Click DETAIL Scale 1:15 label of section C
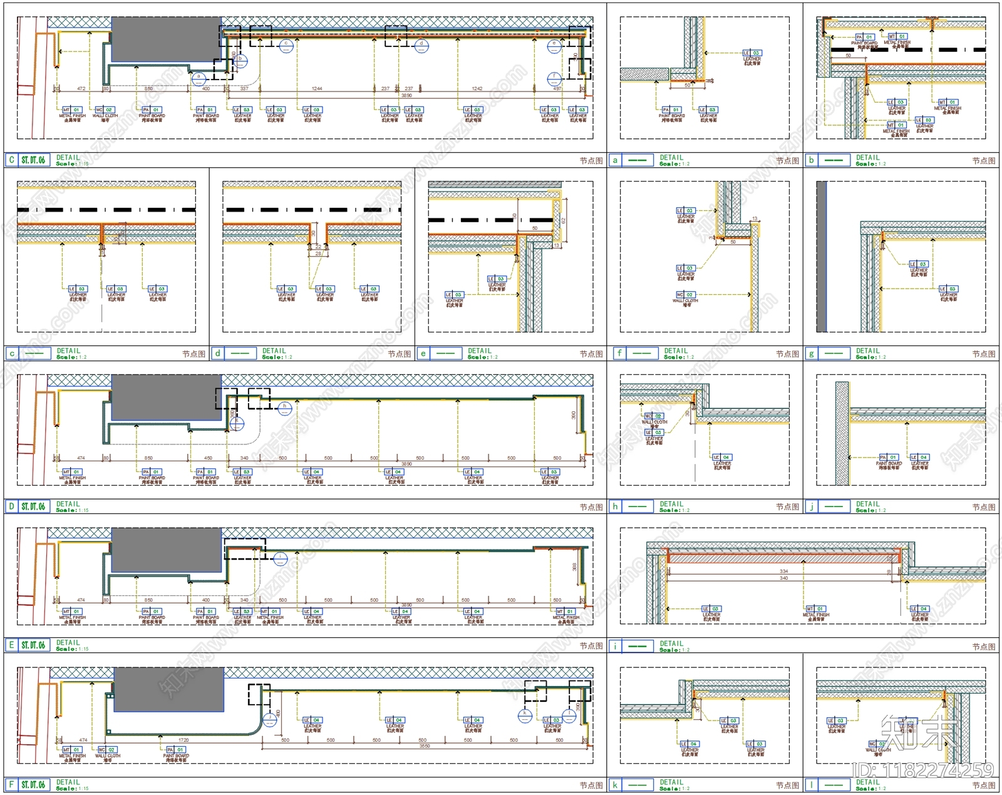1002x795 pixels. pos(72,160)
